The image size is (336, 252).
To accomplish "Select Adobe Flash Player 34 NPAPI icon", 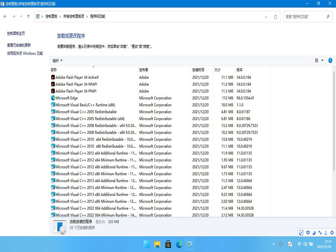I will (53, 84).
